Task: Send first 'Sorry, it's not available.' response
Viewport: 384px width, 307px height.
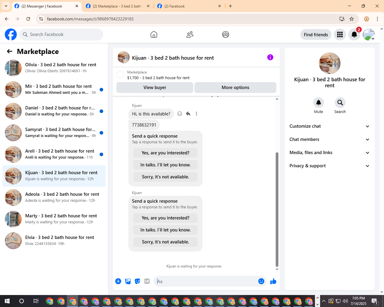Action: pos(166,177)
